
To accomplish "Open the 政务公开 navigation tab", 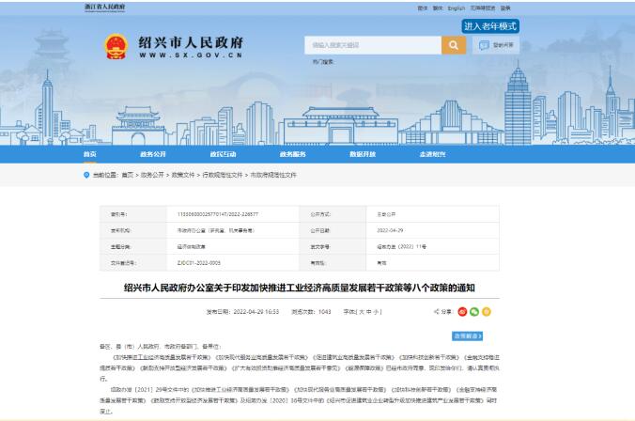I will [153, 153].
